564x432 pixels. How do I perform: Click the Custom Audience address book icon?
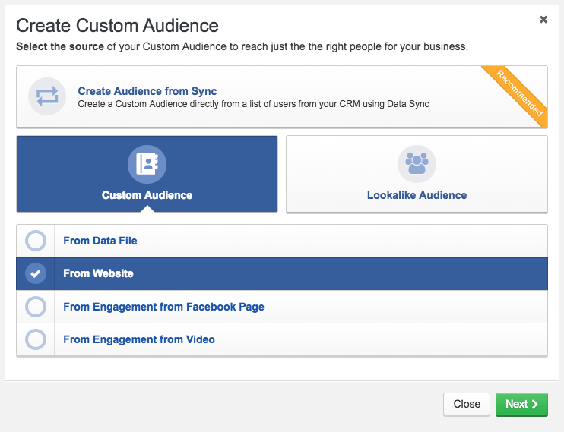point(147,164)
